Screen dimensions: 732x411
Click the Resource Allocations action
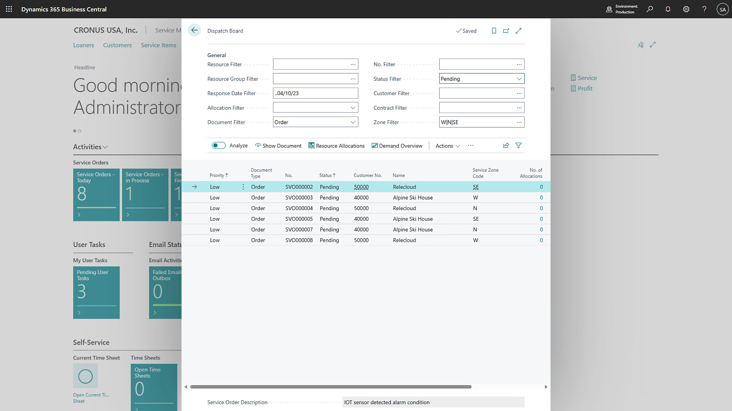(336, 146)
